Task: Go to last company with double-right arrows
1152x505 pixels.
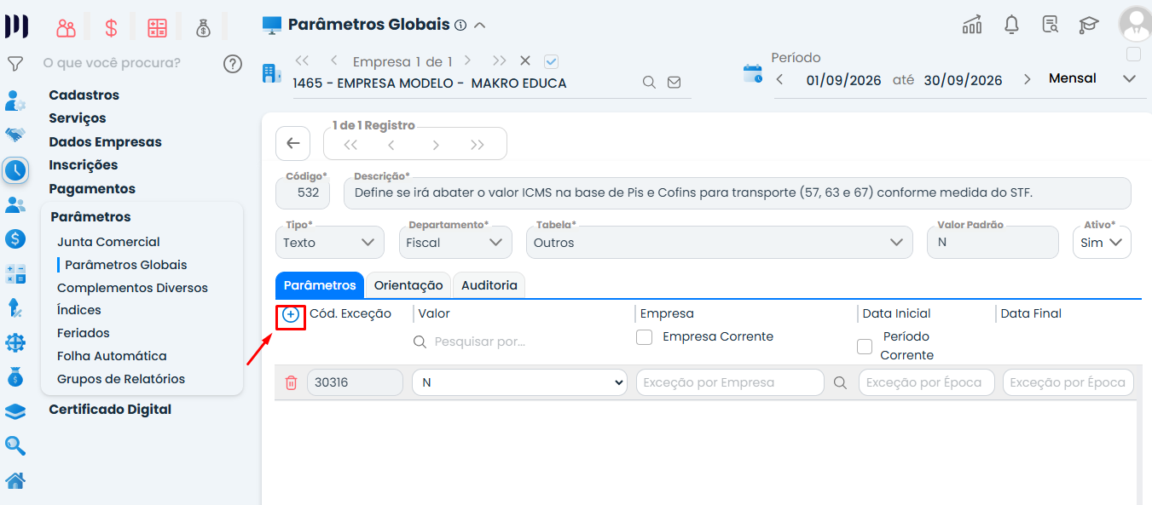Action: [500, 60]
